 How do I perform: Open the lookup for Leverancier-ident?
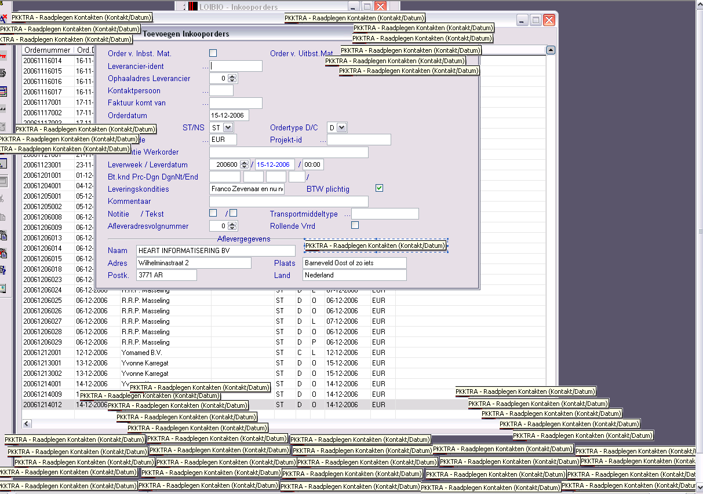coord(205,67)
